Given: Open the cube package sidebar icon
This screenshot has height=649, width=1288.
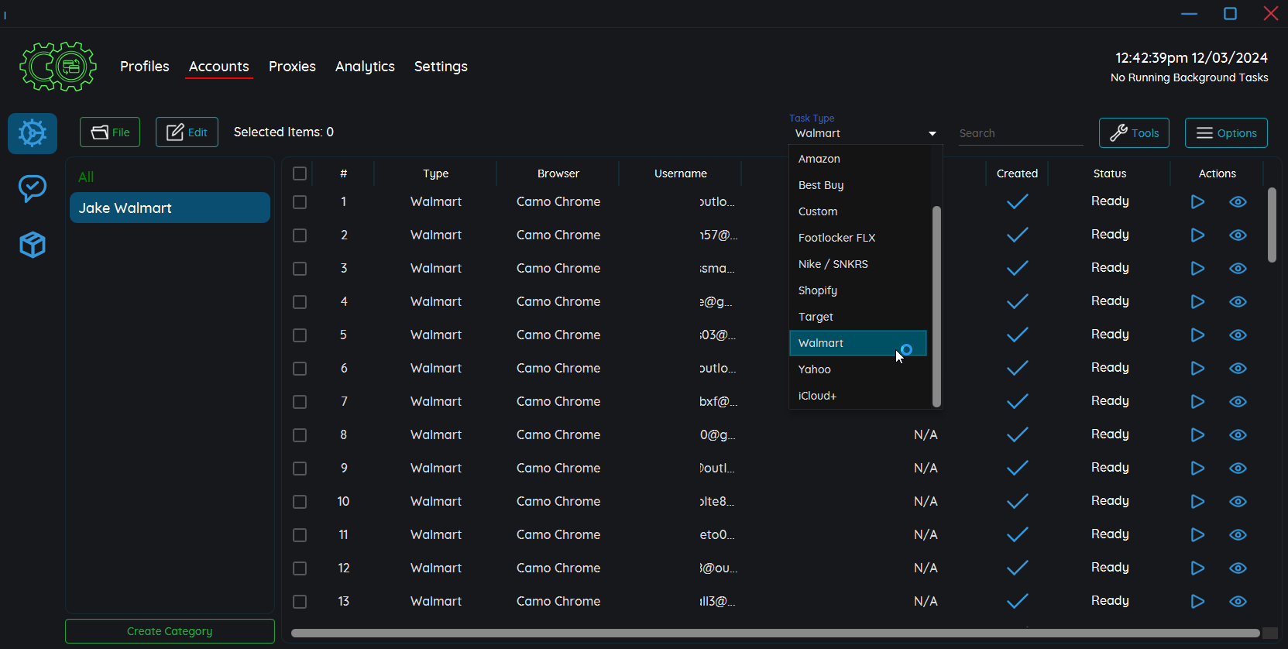Looking at the screenshot, I should 33,245.
